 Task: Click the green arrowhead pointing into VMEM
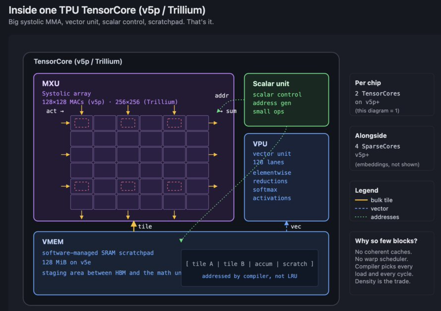pos(181,240)
